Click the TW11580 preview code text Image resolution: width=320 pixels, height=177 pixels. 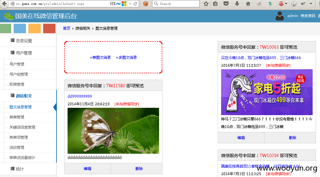pos(115,86)
